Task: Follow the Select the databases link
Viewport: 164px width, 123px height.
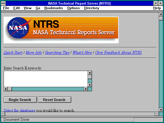Action: 19,110
